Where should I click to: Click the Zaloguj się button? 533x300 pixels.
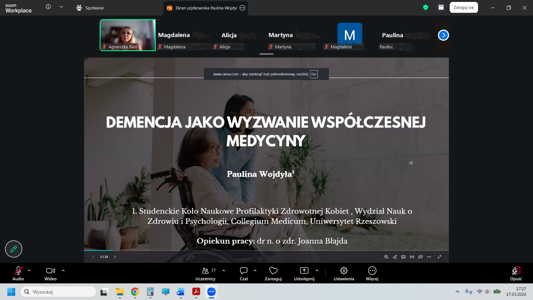coord(464,7)
